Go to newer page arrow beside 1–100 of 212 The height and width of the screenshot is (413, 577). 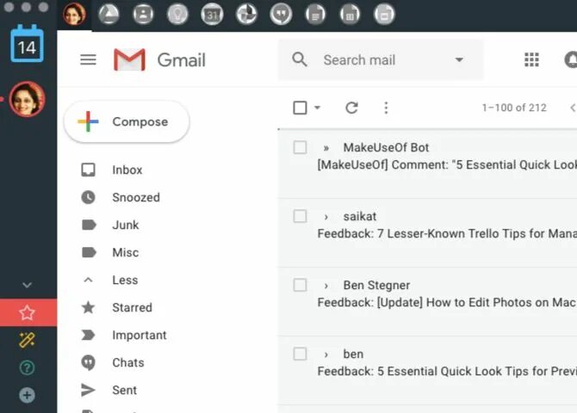click(573, 108)
